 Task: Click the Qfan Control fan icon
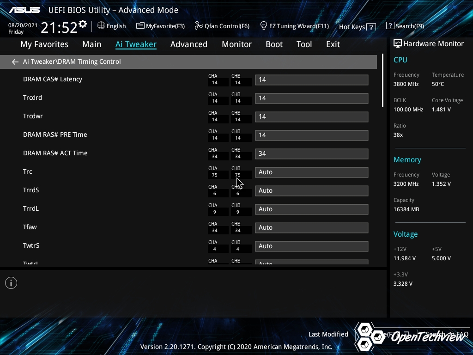point(199,26)
